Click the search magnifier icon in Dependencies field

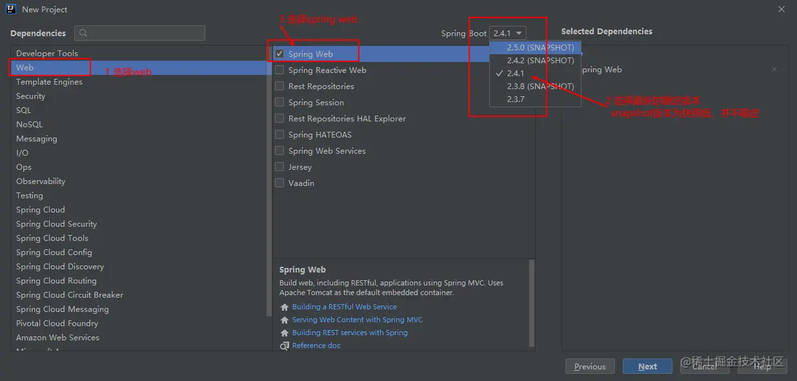[x=84, y=33]
